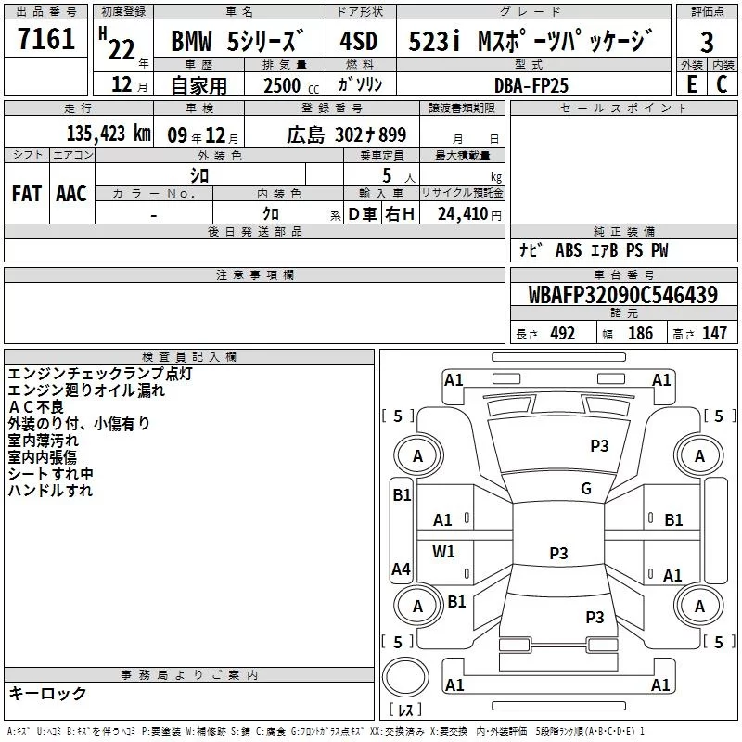Click the 検査員記入欄 header
This screenshot has height=742, width=742.
click(189, 357)
